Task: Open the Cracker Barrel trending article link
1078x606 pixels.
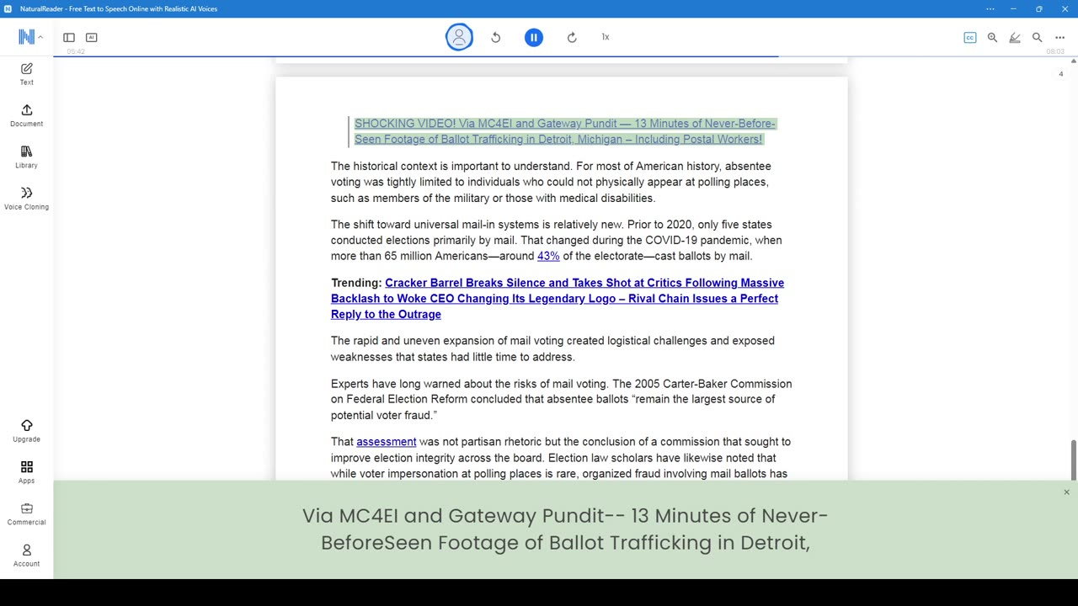Action: point(558,298)
